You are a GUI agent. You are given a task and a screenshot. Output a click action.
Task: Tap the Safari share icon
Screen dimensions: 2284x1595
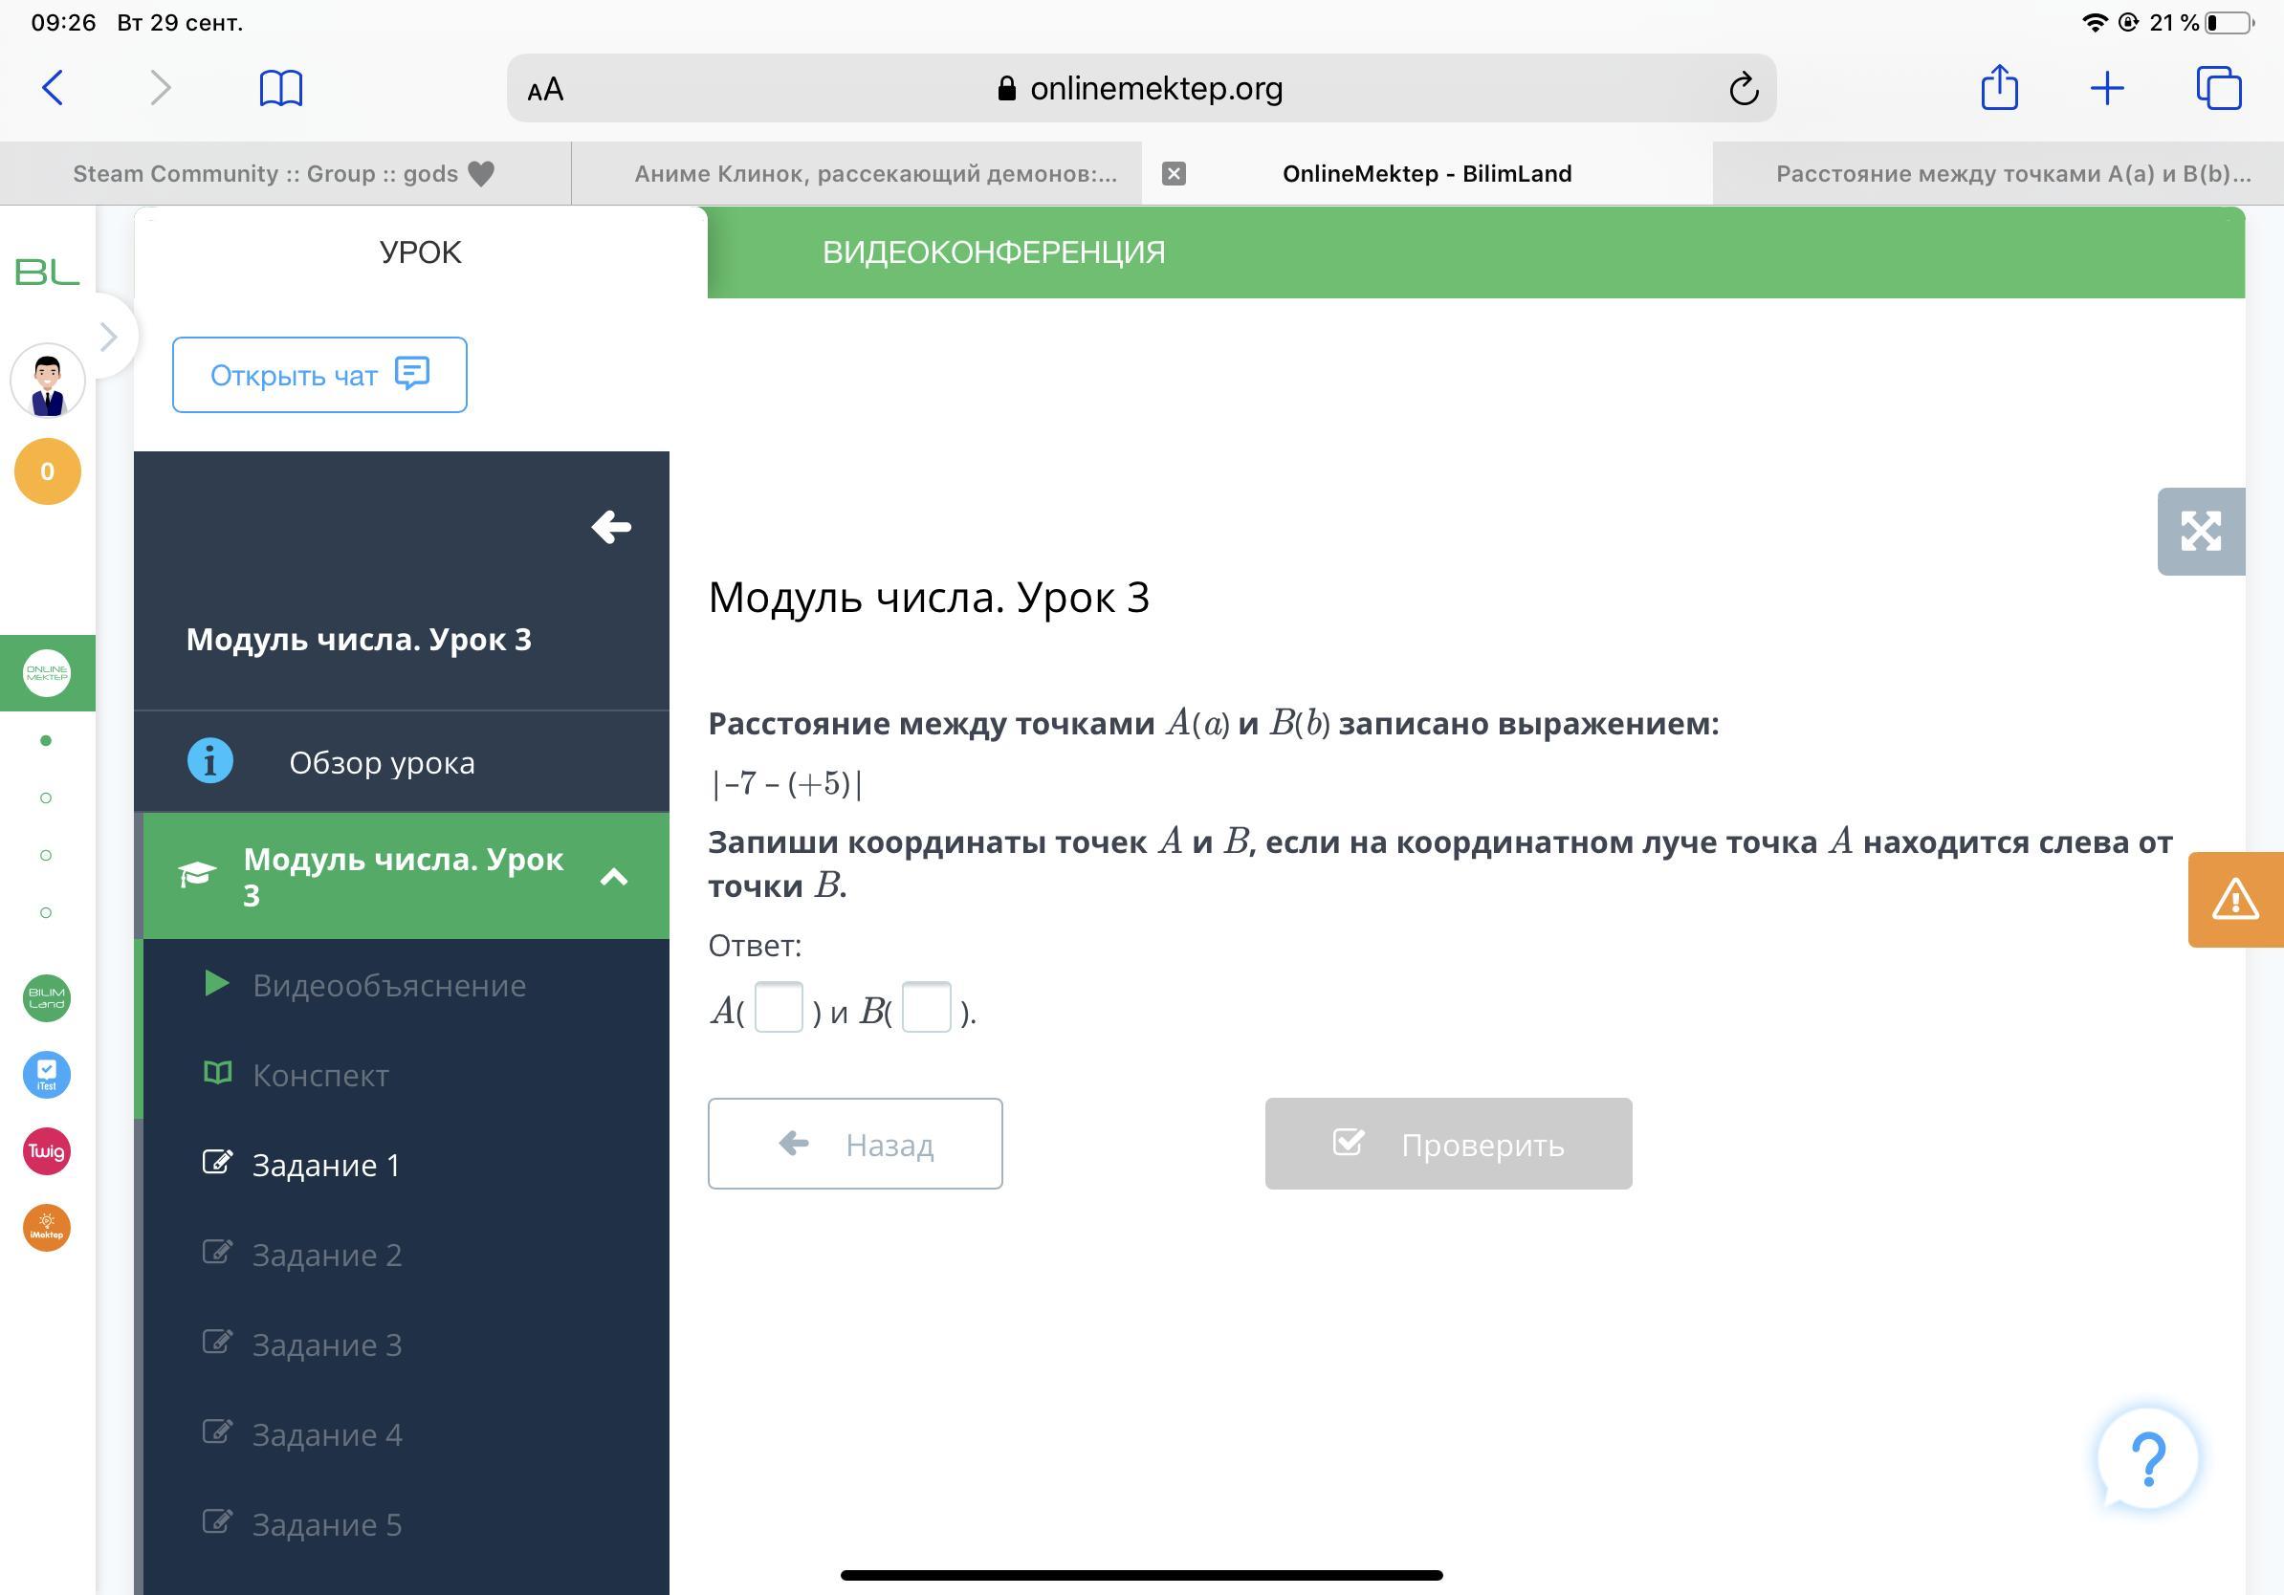tap(1999, 88)
